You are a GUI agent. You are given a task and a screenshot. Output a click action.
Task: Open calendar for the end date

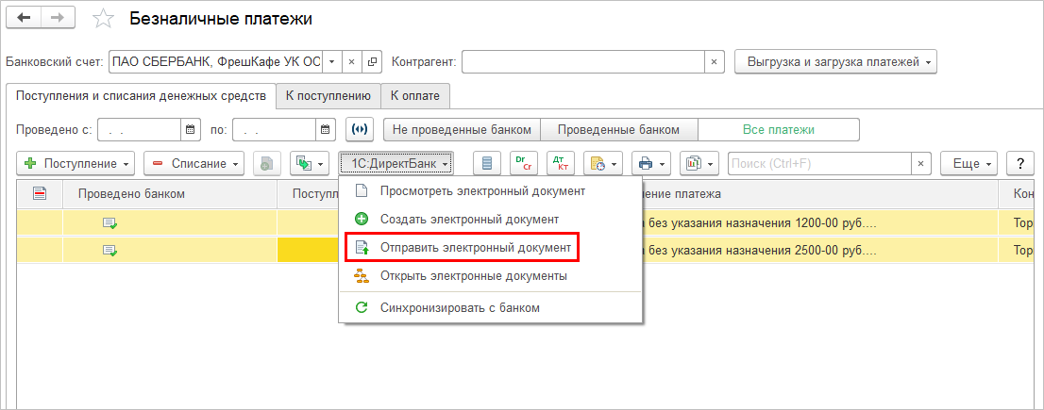(326, 129)
